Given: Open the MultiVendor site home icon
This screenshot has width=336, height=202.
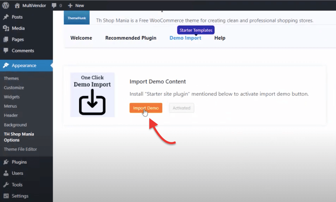Looking at the screenshot, I should tap(17, 5).
